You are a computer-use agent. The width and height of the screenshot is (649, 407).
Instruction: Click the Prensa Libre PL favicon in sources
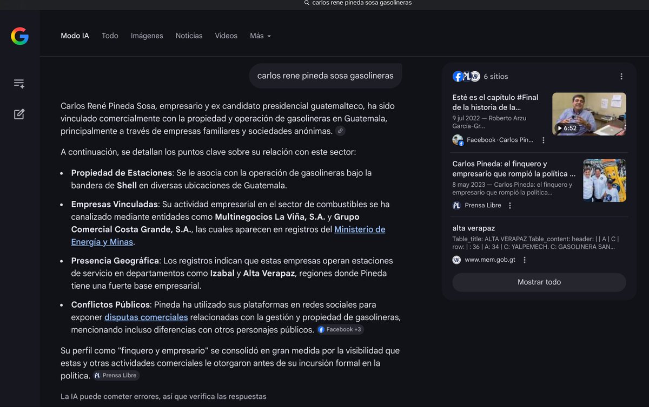pyautogui.click(x=457, y=206)
